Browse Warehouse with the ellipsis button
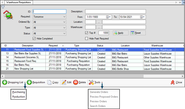The height and width of the screenshot is (109, 185). pos(99,27)
